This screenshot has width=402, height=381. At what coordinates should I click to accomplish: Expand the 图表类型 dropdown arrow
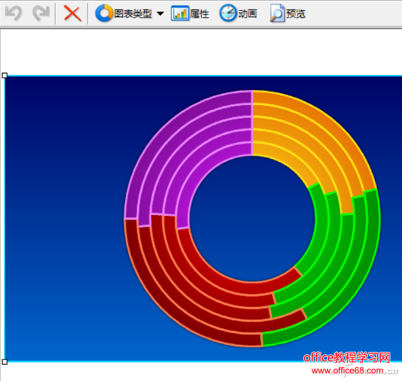click(x=161, y=14)
